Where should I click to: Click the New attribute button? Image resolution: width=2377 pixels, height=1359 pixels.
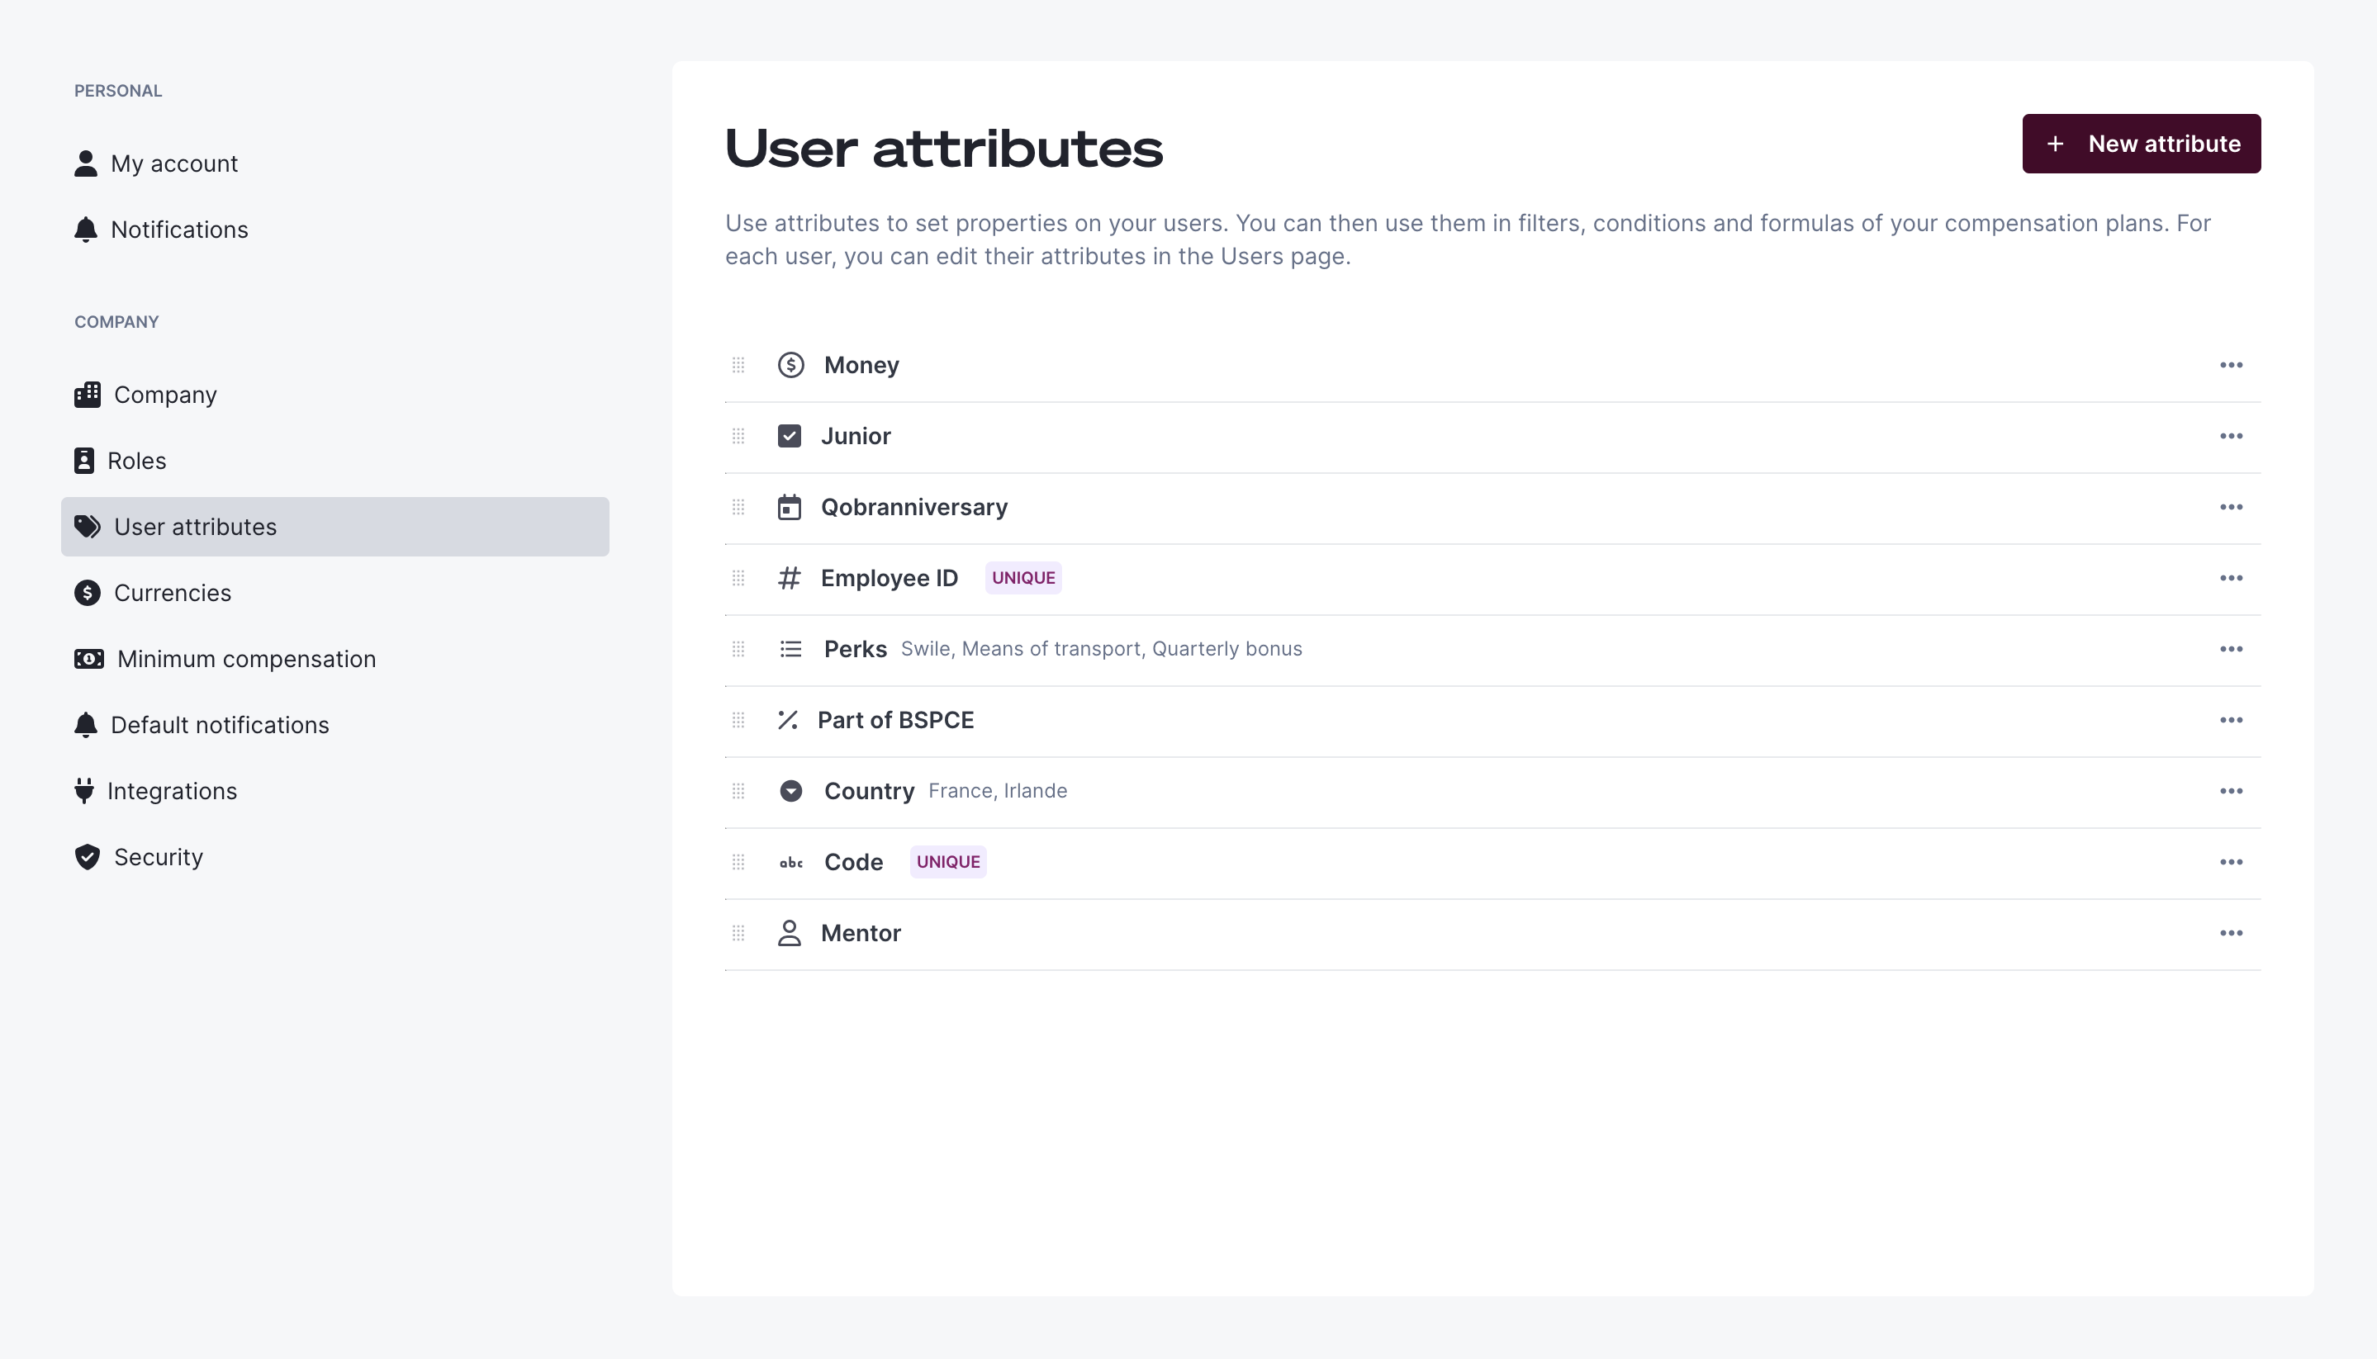(x=2141, y=144)
